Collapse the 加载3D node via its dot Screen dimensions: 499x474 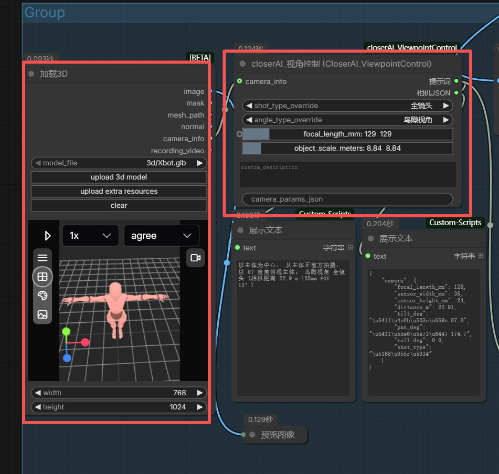pos(31,74)
